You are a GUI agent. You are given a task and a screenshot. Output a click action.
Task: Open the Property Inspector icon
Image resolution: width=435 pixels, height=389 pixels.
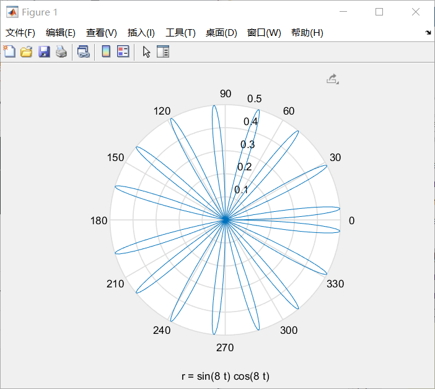(x=163, y=51)
